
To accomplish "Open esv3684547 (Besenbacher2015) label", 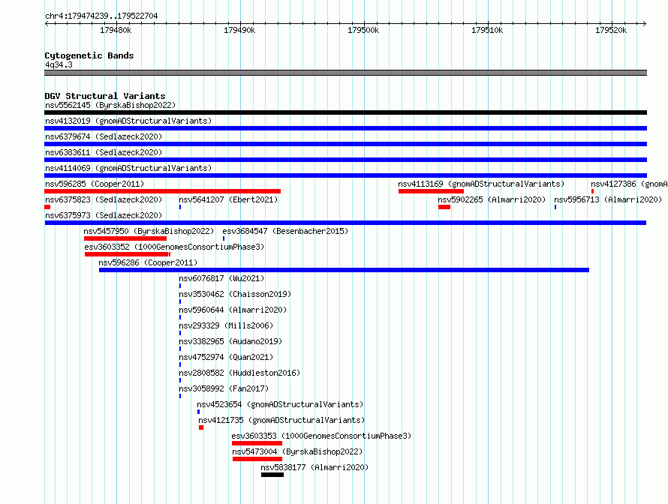I will coord(285,231).
